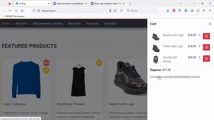Click the house icon in the address bar

[x=110, y=11]
